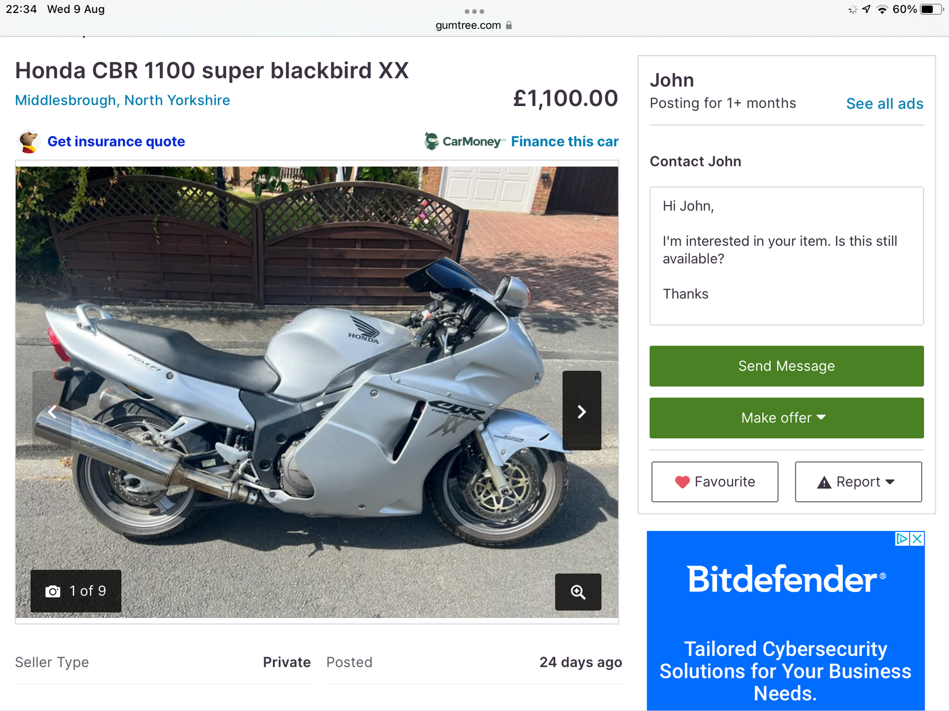Zoom the photo with magnifier icon

click(578, 592)
